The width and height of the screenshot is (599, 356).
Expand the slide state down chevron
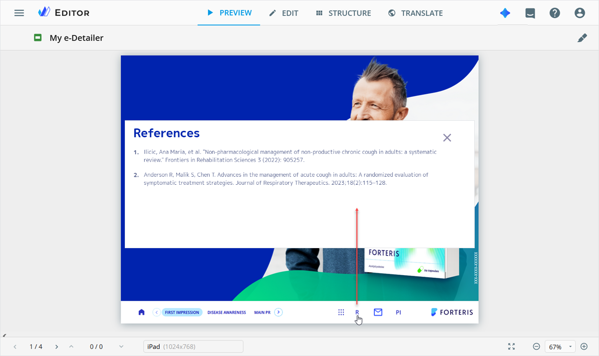coord(121,347)
